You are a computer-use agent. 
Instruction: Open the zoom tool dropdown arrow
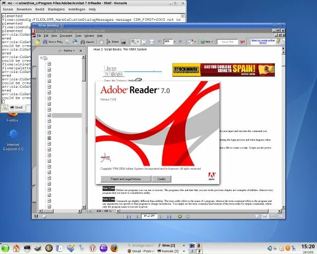pos(138,42)
